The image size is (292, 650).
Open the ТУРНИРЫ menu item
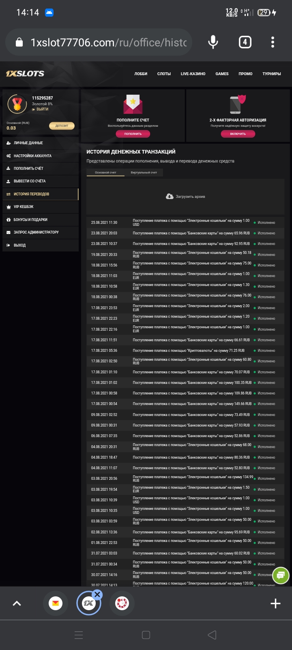[271, 74]
